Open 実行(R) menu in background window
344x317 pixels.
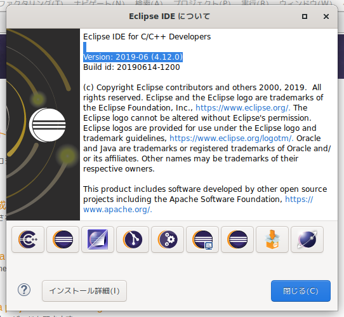[255, 3]
